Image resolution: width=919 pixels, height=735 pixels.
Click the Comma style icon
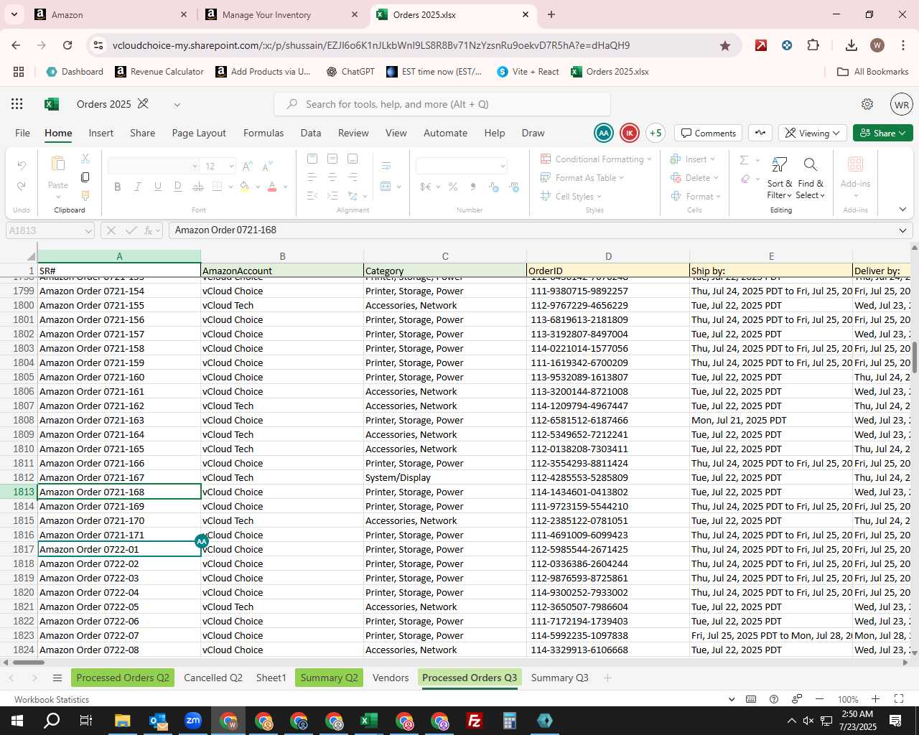point(472,187)
